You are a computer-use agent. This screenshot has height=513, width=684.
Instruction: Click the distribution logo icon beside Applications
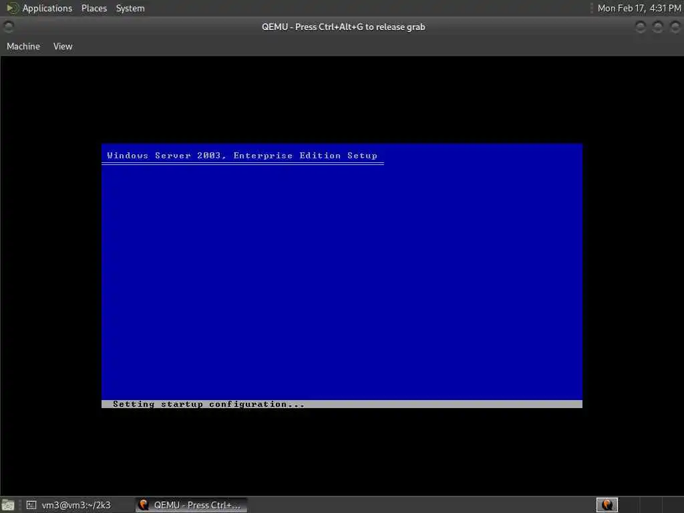click(x=12, y=8)
